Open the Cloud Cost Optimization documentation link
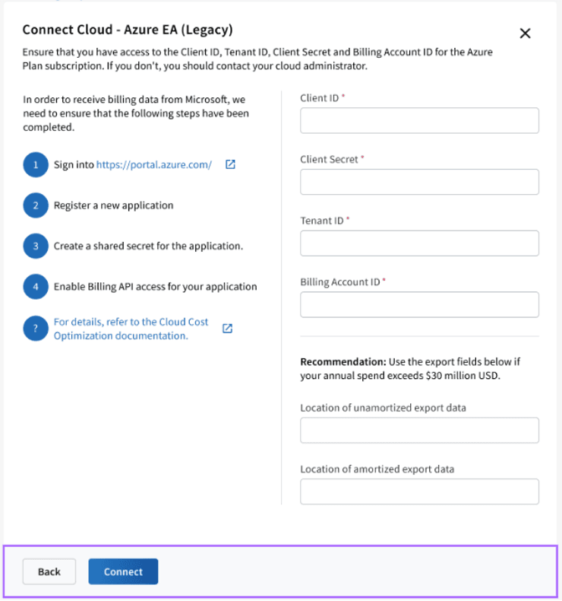Screen dimensions: 562x601 pyautogui.click(x=131, y=329)
